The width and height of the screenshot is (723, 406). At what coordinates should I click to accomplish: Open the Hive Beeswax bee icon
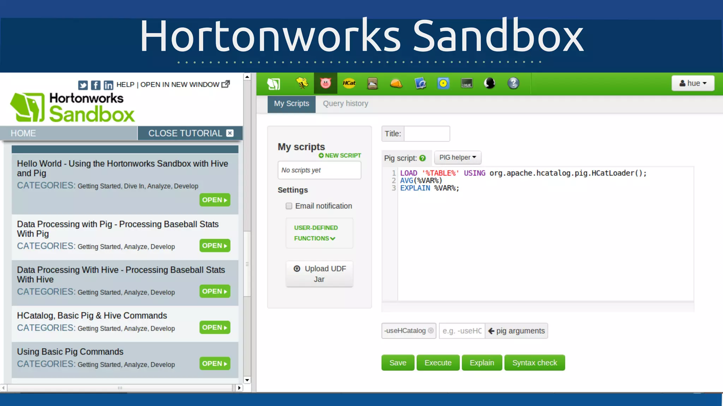click(x=302, y=84)
